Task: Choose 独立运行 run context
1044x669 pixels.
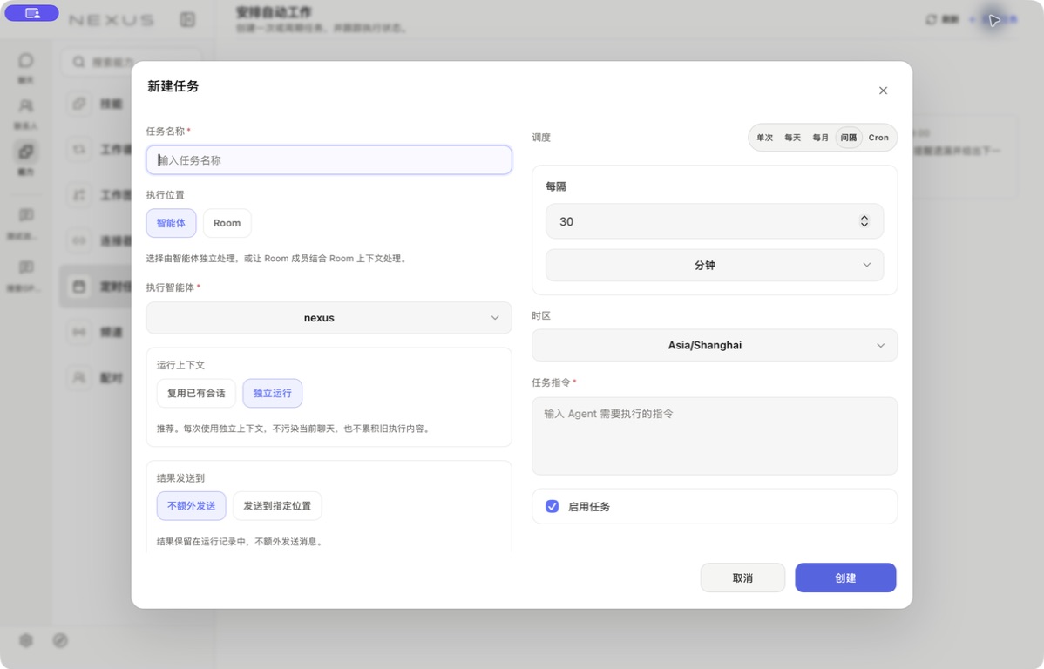Action: pos(272,393)
